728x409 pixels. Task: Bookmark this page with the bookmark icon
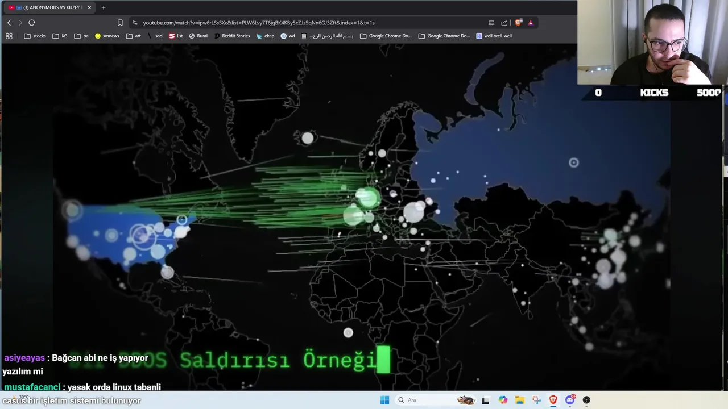[x=120, y=23]
